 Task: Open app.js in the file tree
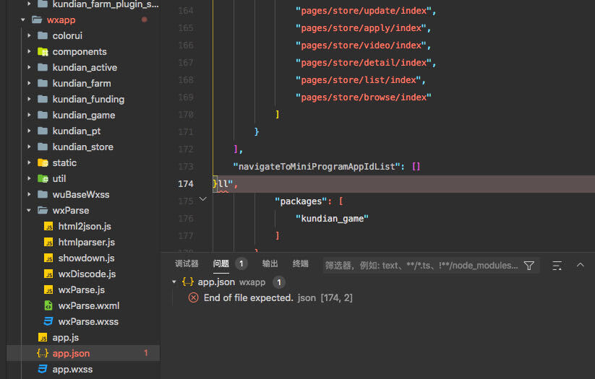[x=66, y=337]
